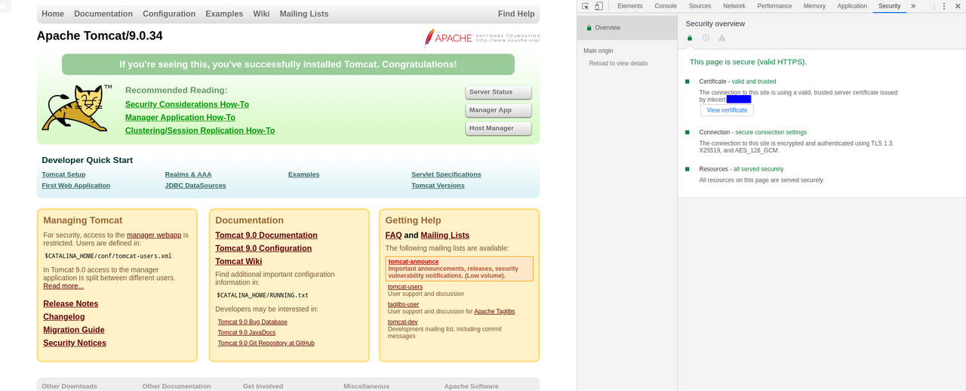Image resolution: width=966 pixels, height=391 pixels.
Task: Go to Home in Tomcat navigation
Action: [x=53, y=14]
